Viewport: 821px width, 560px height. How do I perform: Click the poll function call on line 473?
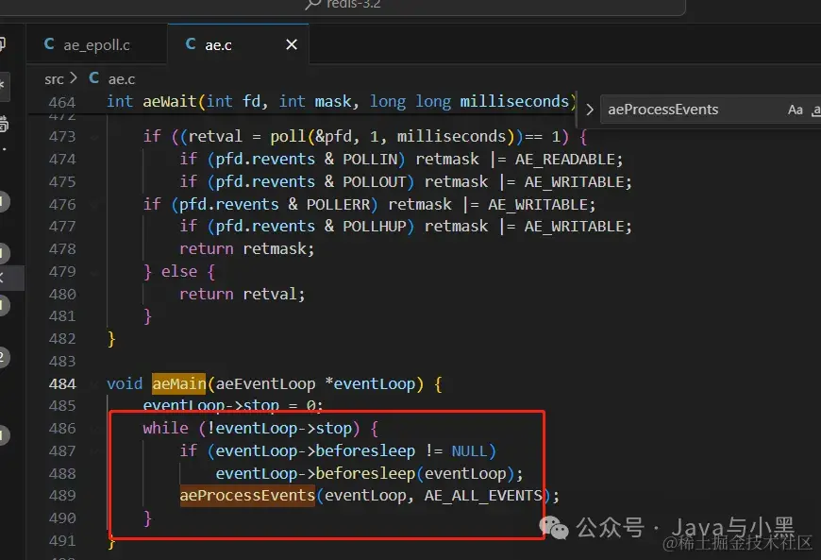(288, 137)
